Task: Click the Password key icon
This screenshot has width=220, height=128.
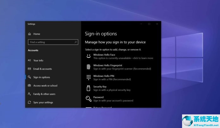Action: [x=89, y=99]
